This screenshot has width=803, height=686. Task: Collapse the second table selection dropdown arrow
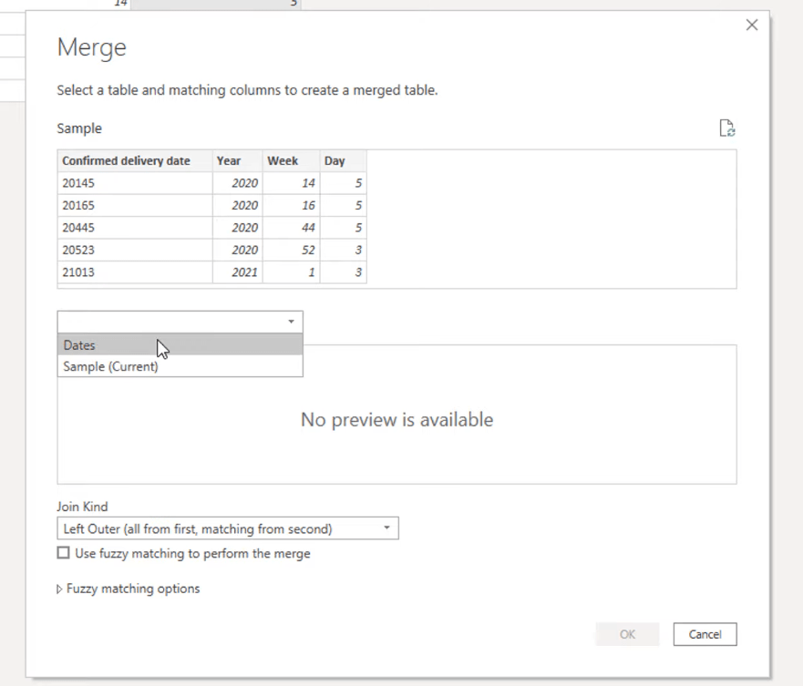point(291,322)
